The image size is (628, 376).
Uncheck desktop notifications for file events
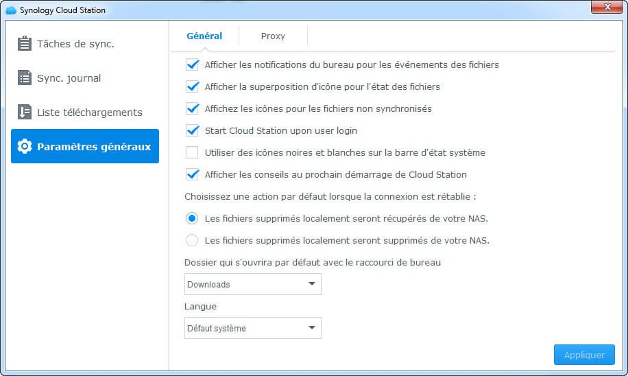(192, 64)
